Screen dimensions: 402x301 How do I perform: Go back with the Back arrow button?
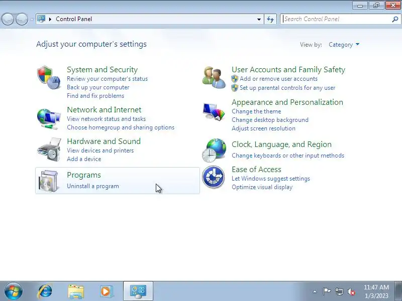[x=8, y=19]
